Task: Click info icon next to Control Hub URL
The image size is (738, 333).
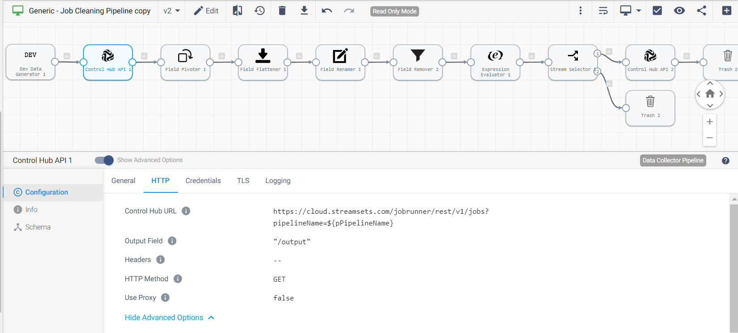Action: [186, 211]
